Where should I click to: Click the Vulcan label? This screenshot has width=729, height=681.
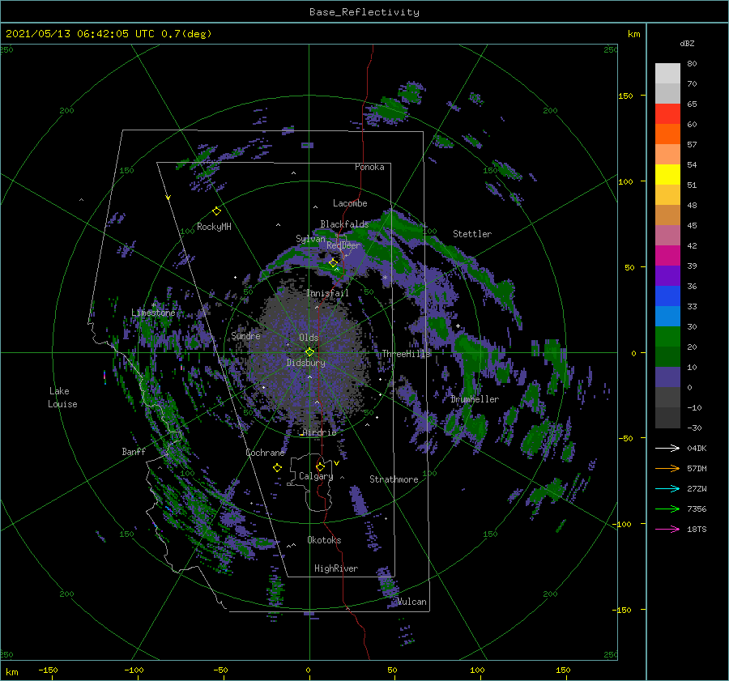(412, 602)
